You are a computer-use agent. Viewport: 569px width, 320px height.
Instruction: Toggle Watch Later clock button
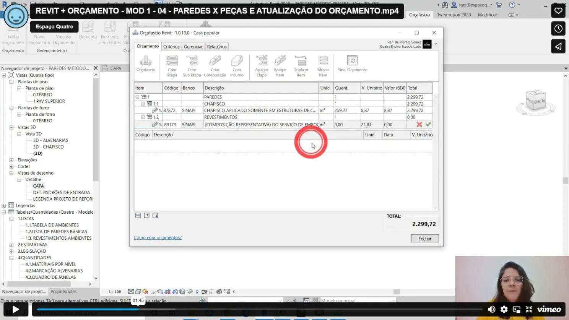click(x=558, y=29)
